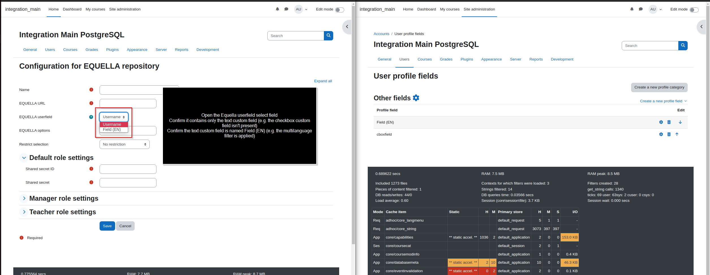Click required icon beside Shared secret ID

[91, 169]
